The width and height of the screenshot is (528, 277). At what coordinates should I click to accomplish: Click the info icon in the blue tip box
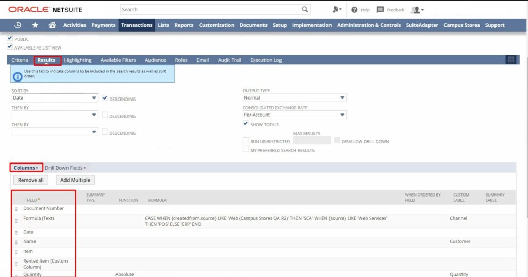click(18, 76)
